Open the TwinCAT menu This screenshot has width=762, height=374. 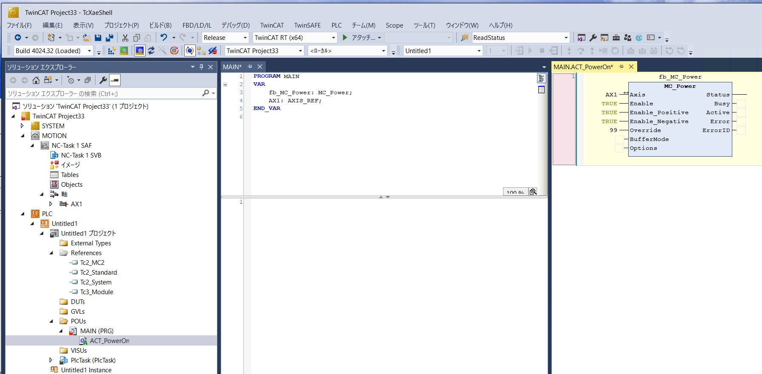point(272,25)
